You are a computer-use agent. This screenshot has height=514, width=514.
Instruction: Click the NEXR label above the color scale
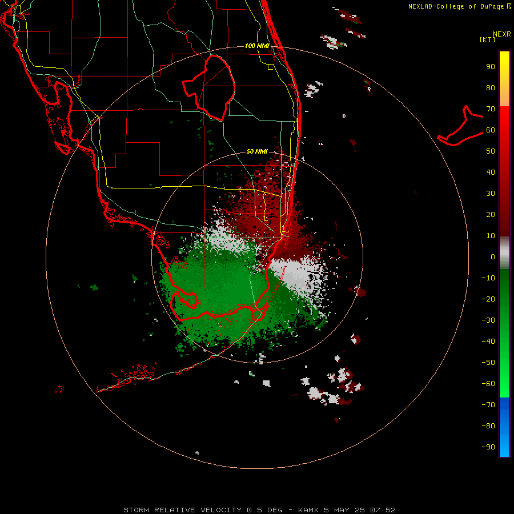coord(502,34)
